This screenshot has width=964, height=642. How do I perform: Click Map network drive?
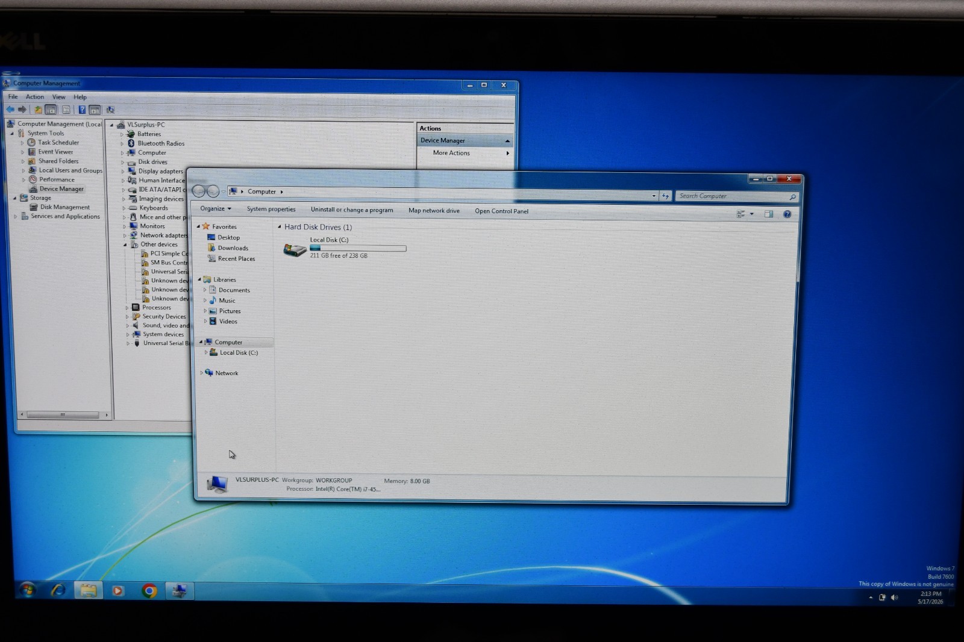[434, 211]
